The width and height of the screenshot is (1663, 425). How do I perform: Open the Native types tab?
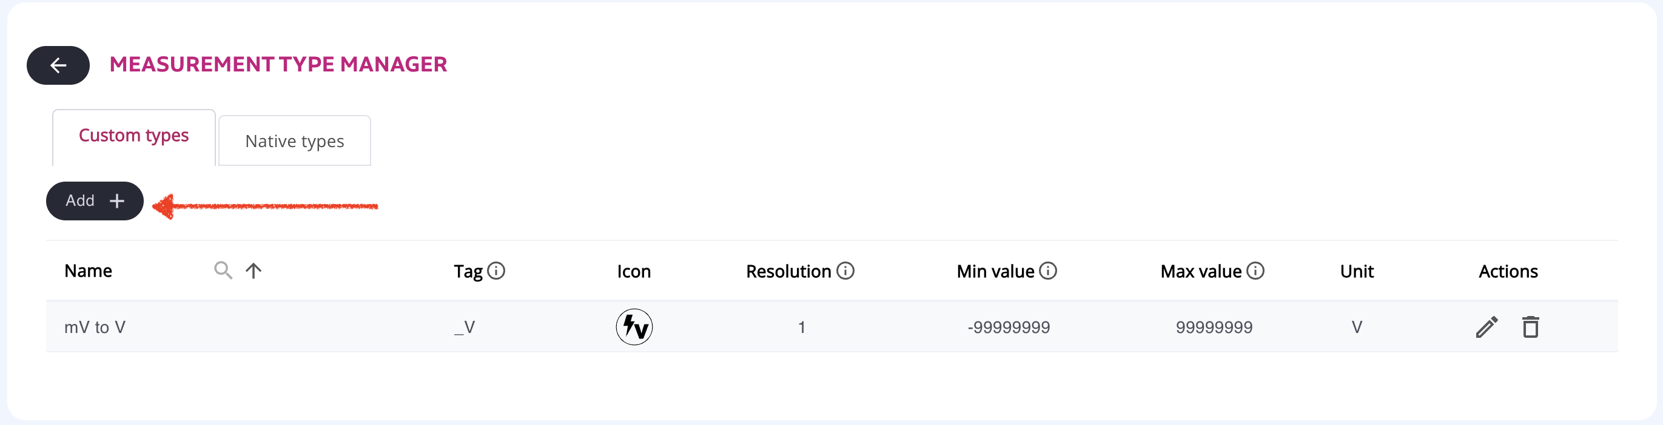294,141
